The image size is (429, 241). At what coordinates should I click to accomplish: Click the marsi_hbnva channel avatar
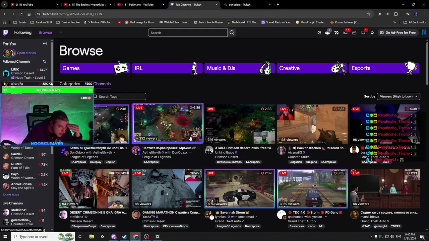click(354, 215)
